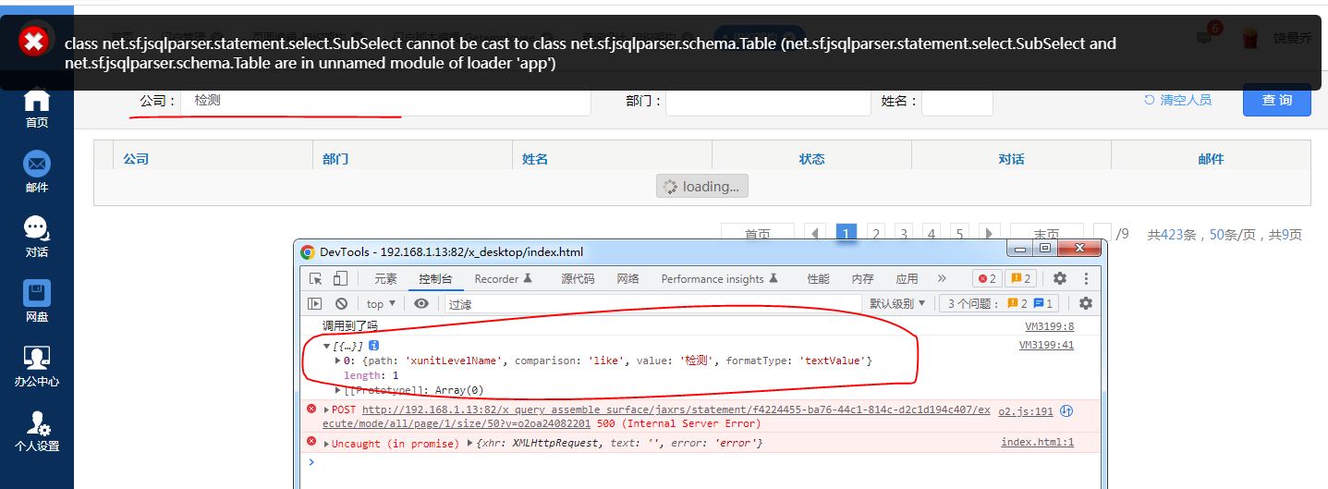
Task: Click the 部门 department input field
Action: (768, 100)
